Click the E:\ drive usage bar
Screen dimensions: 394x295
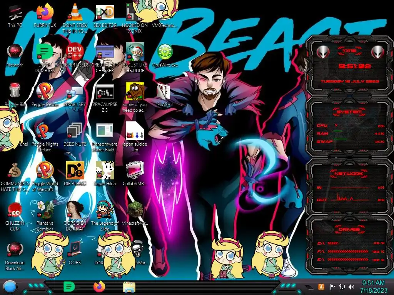coord(351,260)
